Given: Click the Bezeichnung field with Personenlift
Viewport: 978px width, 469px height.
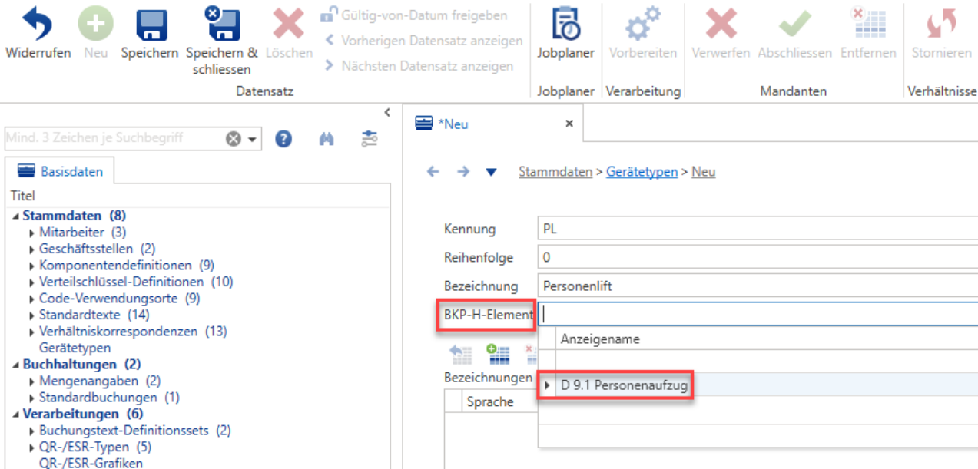Looking at the screenshot, I should point(757,286).
